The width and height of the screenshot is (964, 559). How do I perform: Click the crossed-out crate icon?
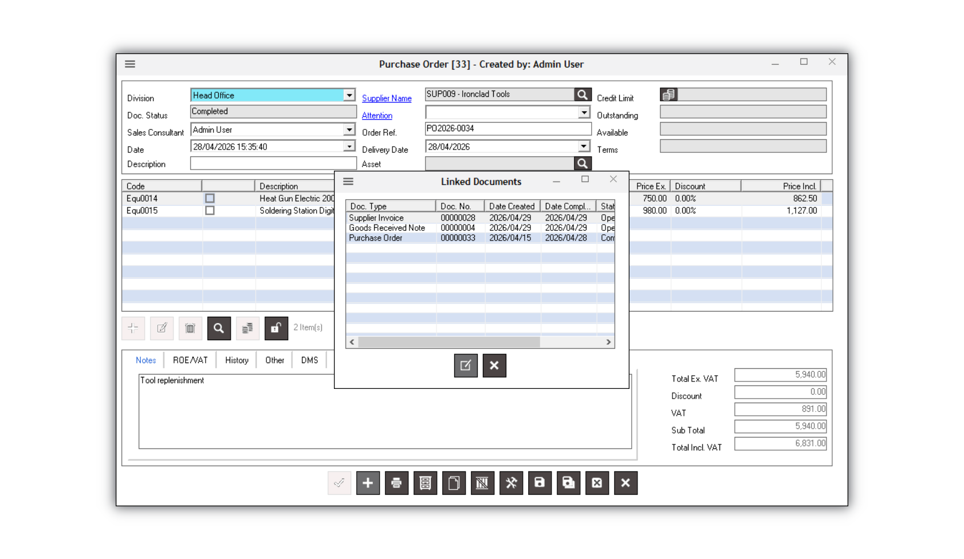[x=482, y=483]
